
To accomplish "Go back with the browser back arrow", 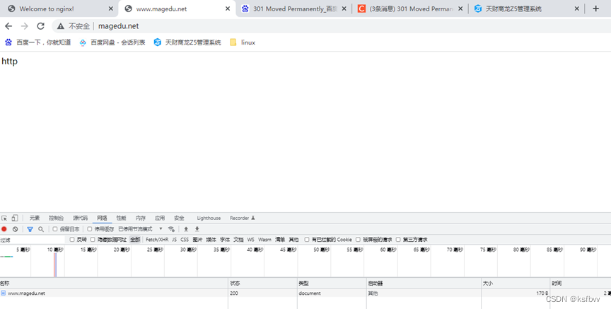I will pyautogui.click(x=8, y=26).
